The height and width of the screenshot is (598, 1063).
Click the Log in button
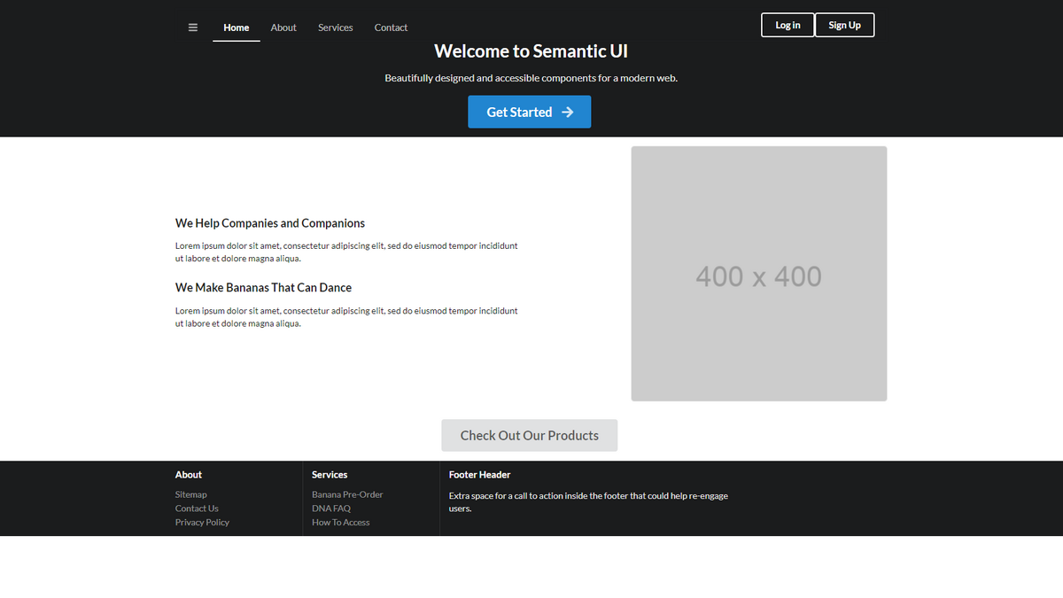click(x=788, y=25)
